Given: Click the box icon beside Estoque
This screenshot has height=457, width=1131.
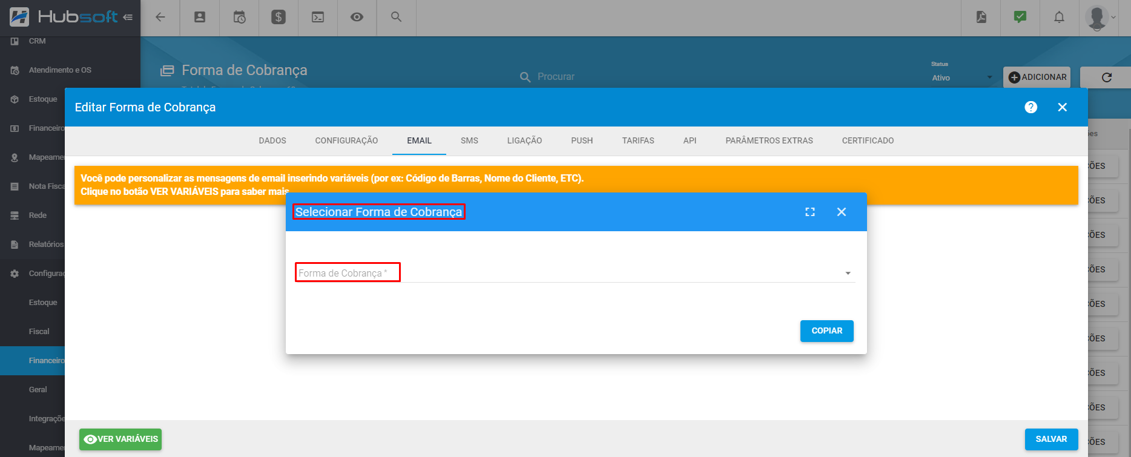Looking at the screenshot, I should coord(15,99).
